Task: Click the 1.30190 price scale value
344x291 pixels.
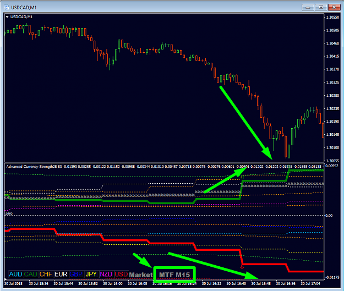Action: (x=332, y=122)
